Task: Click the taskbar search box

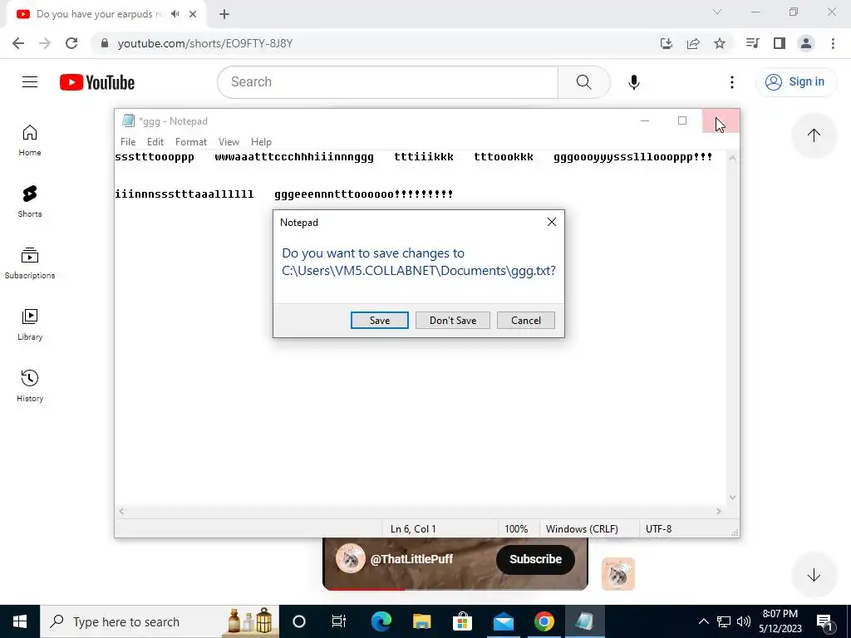Action: click(x=160, y=621)
